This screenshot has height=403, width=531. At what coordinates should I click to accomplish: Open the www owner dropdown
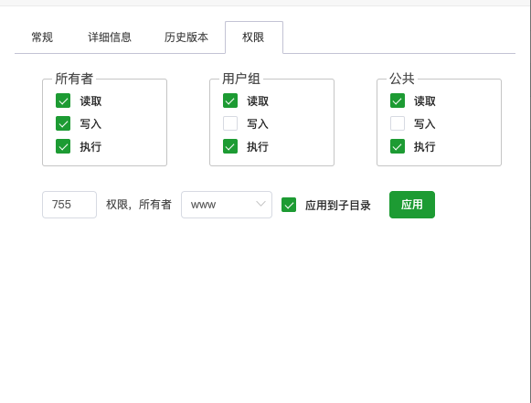(x=227, y=205)
